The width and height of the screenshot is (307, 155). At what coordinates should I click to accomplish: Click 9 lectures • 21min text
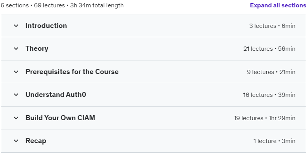[271, 72]
